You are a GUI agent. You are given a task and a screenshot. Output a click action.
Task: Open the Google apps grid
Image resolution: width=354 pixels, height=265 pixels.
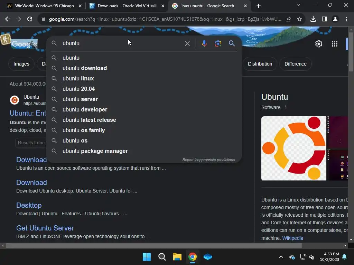pyautogui.click(x=335, y=44)
